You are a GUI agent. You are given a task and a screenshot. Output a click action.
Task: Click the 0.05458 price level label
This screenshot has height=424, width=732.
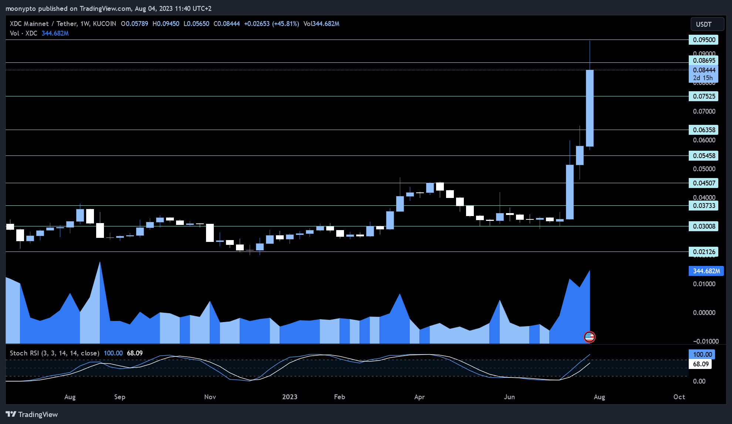[x=704, y=156]
